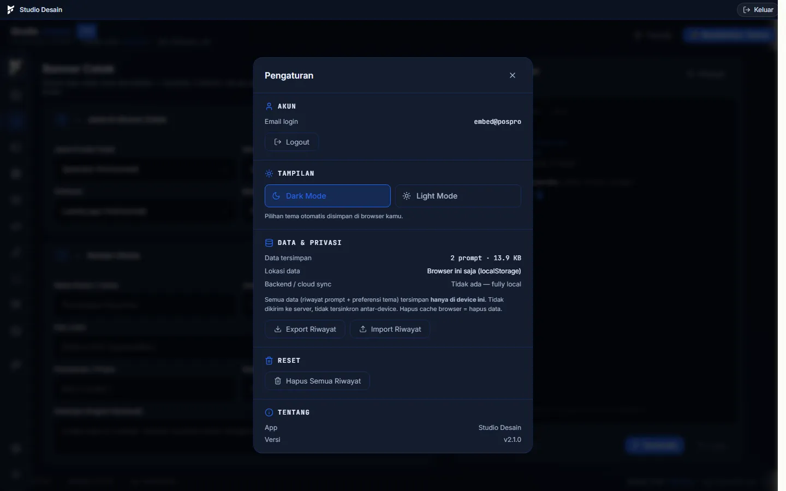The width and height of the screenshot is (786, 491).
Task: Click the version value v2.1.0
Action: point(513,440)
